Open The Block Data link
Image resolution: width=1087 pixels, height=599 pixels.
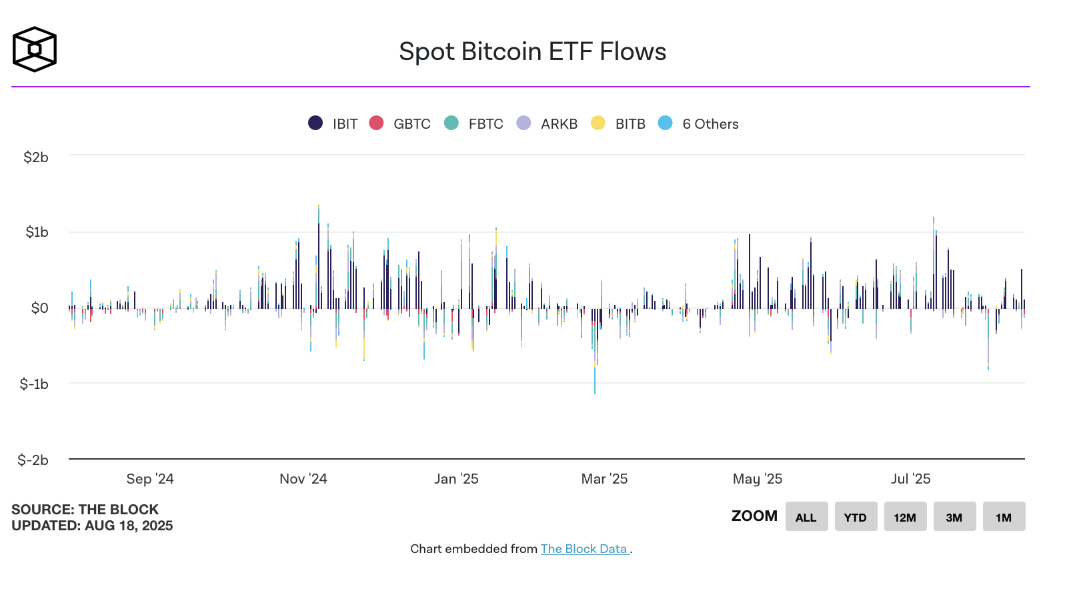[584, 549]
